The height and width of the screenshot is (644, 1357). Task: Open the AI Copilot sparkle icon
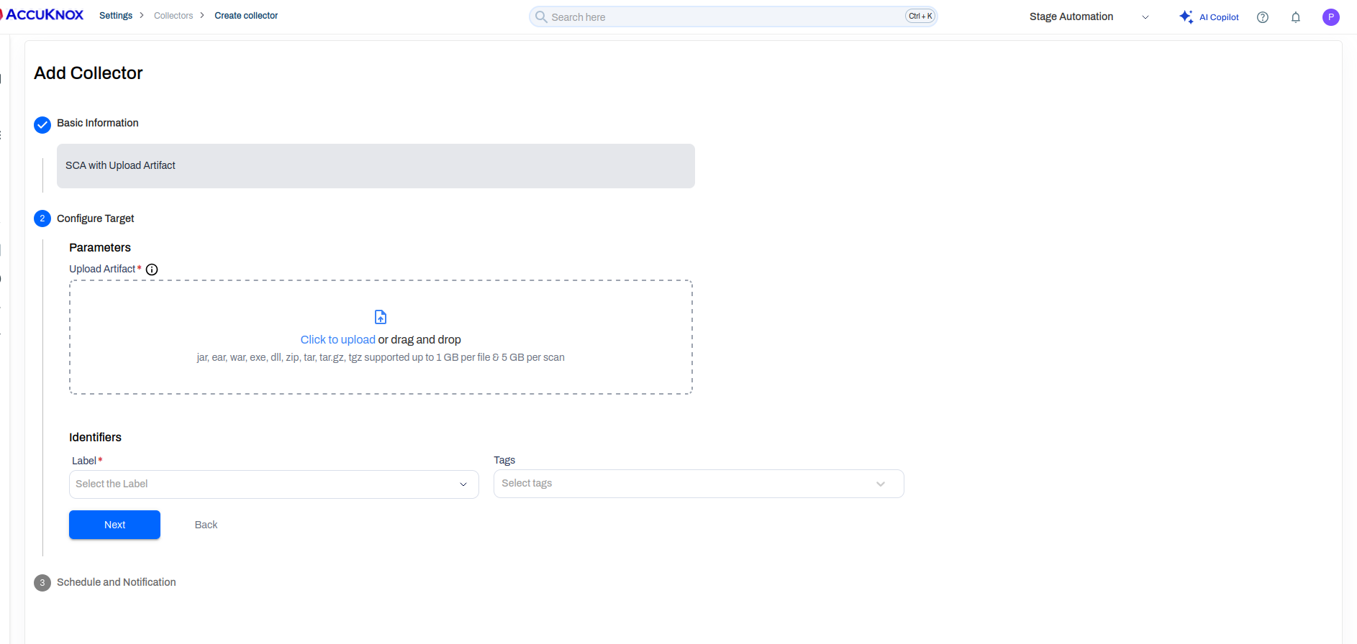click(x=1186, y=17)
